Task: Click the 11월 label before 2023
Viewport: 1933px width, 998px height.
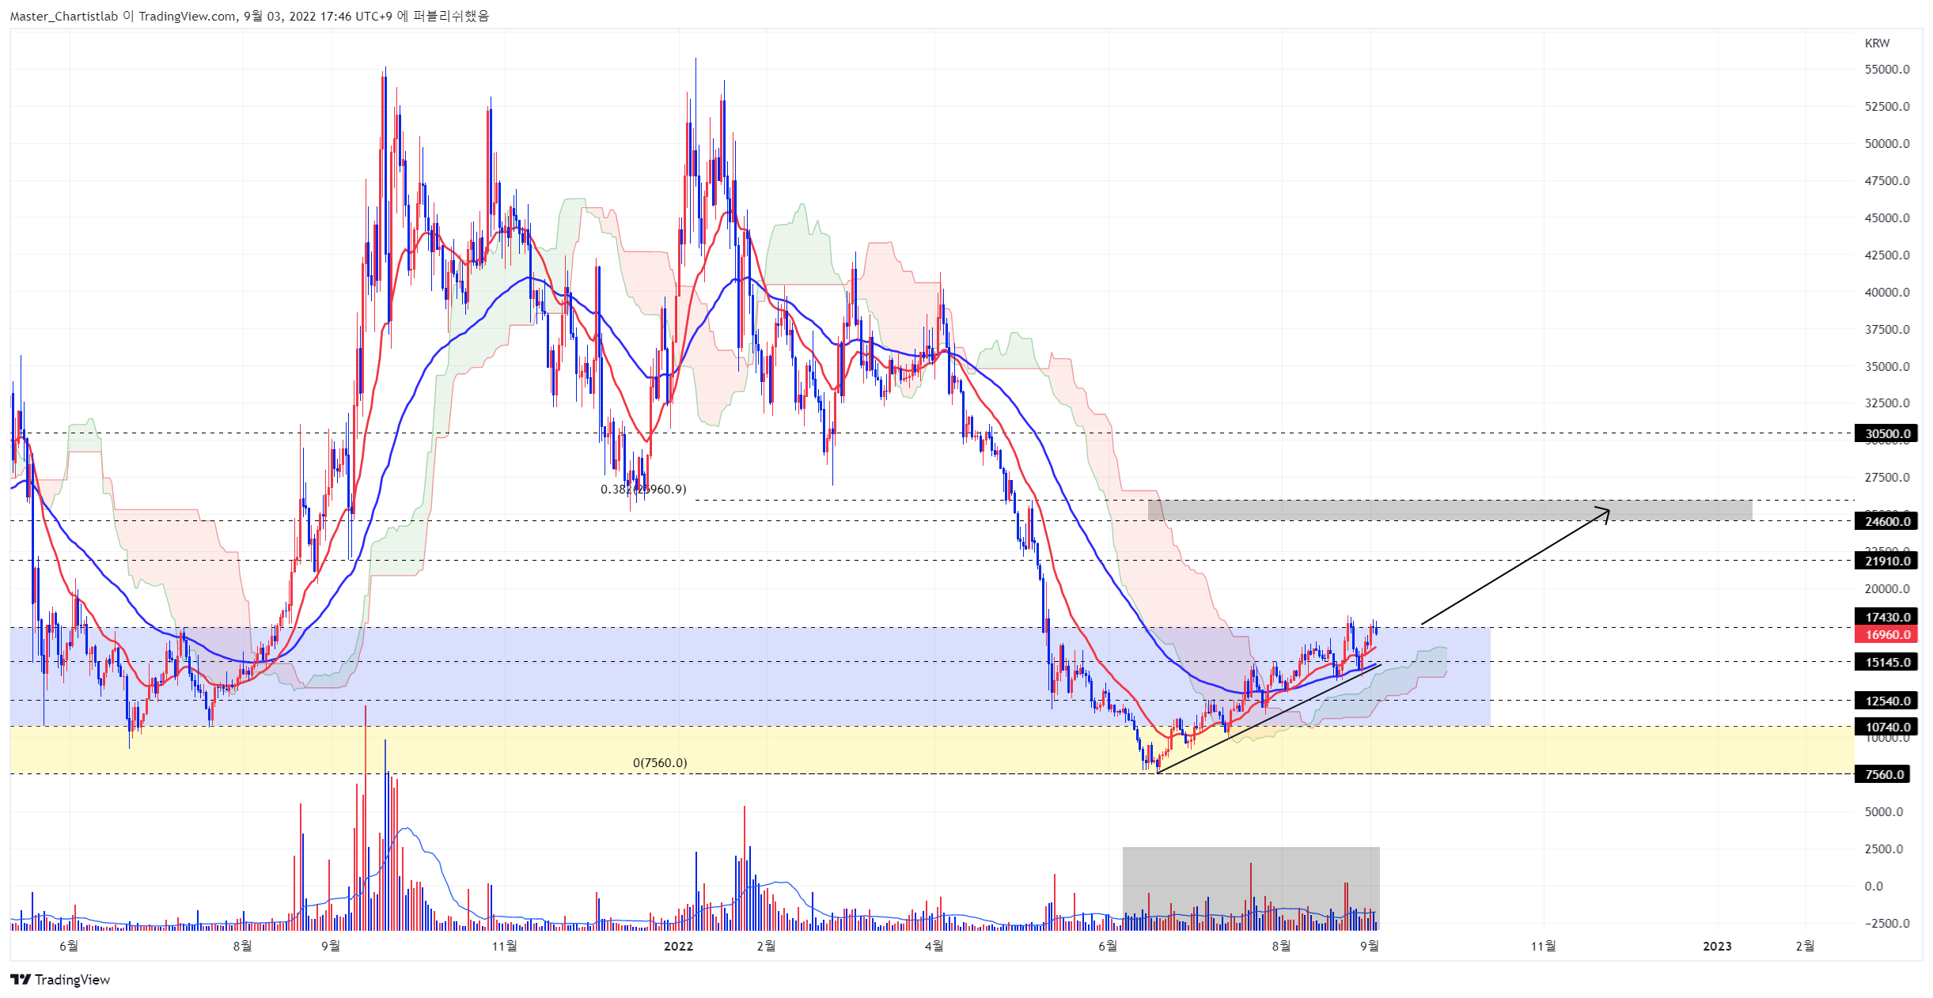Action: [1543, 946]
